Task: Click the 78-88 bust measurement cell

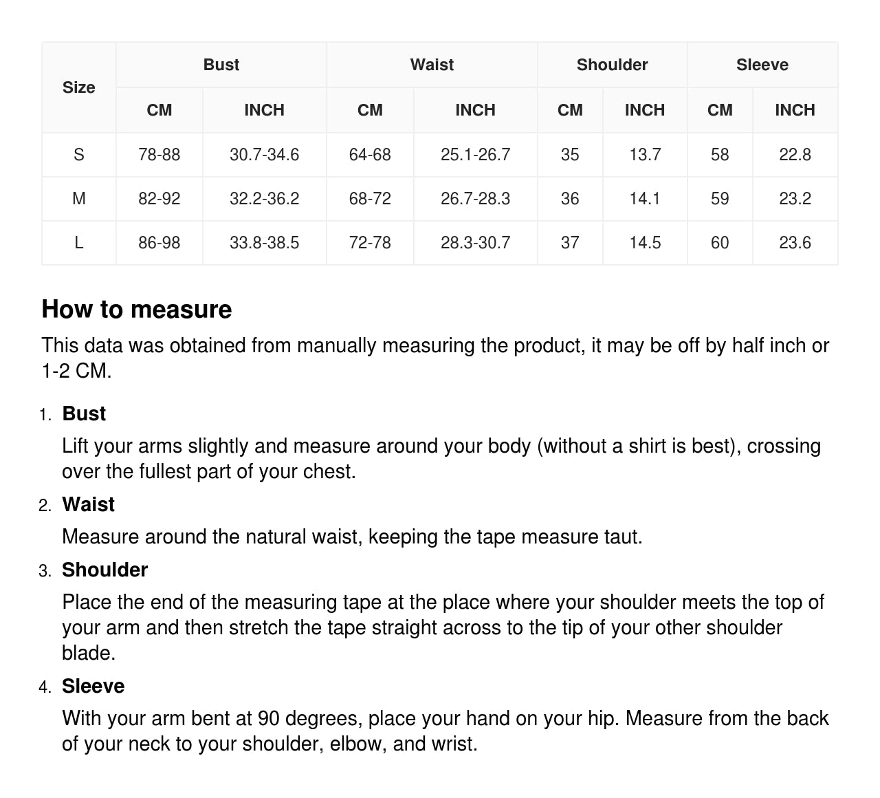Action: [x=159, y=155]
